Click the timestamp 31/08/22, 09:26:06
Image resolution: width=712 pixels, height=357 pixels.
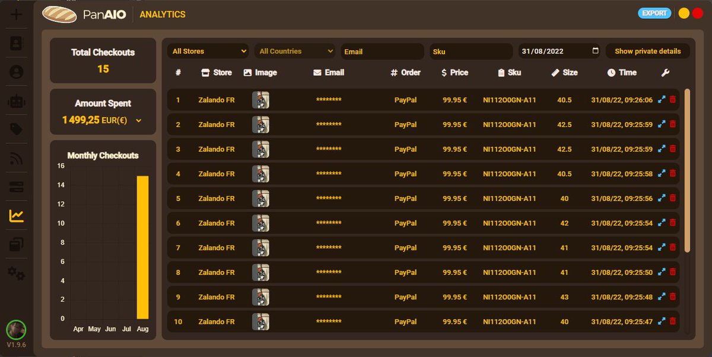pos(622,100)
